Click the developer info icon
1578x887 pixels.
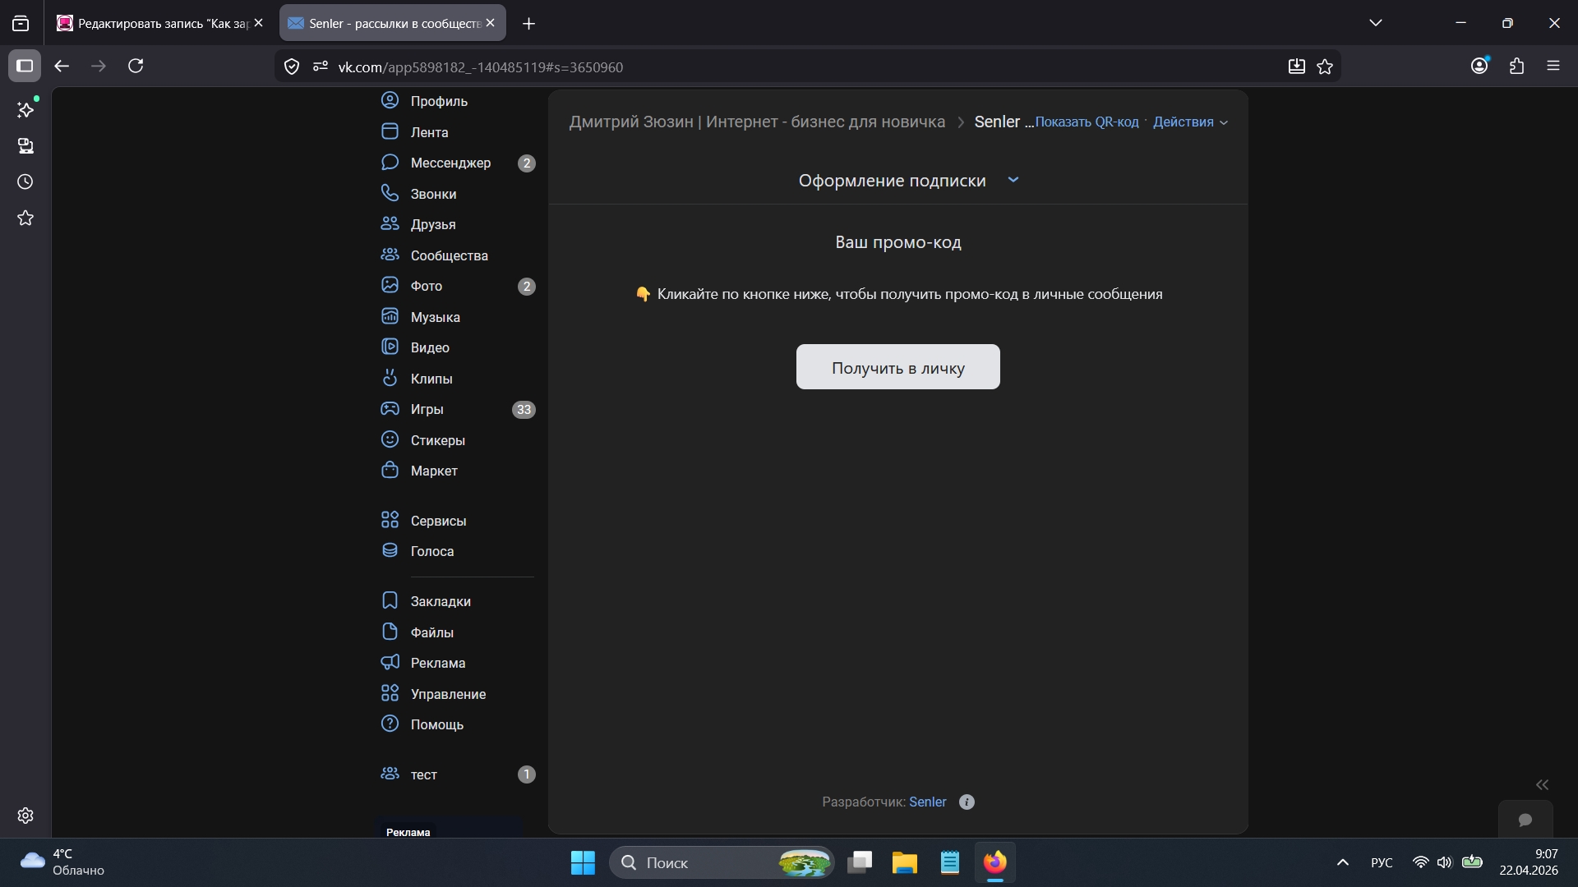967,802
